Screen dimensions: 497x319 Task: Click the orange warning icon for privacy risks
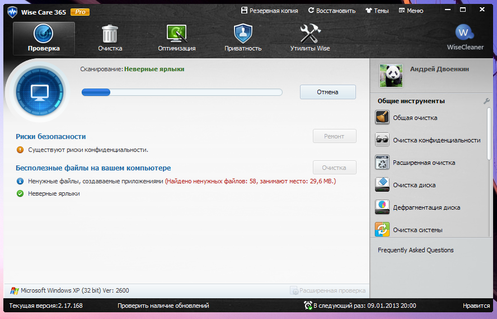[x=20, y=150]
